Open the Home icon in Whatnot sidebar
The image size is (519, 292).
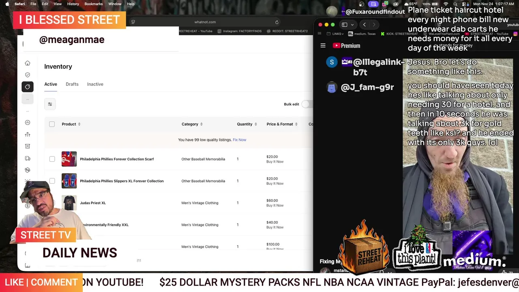(28, 63)
